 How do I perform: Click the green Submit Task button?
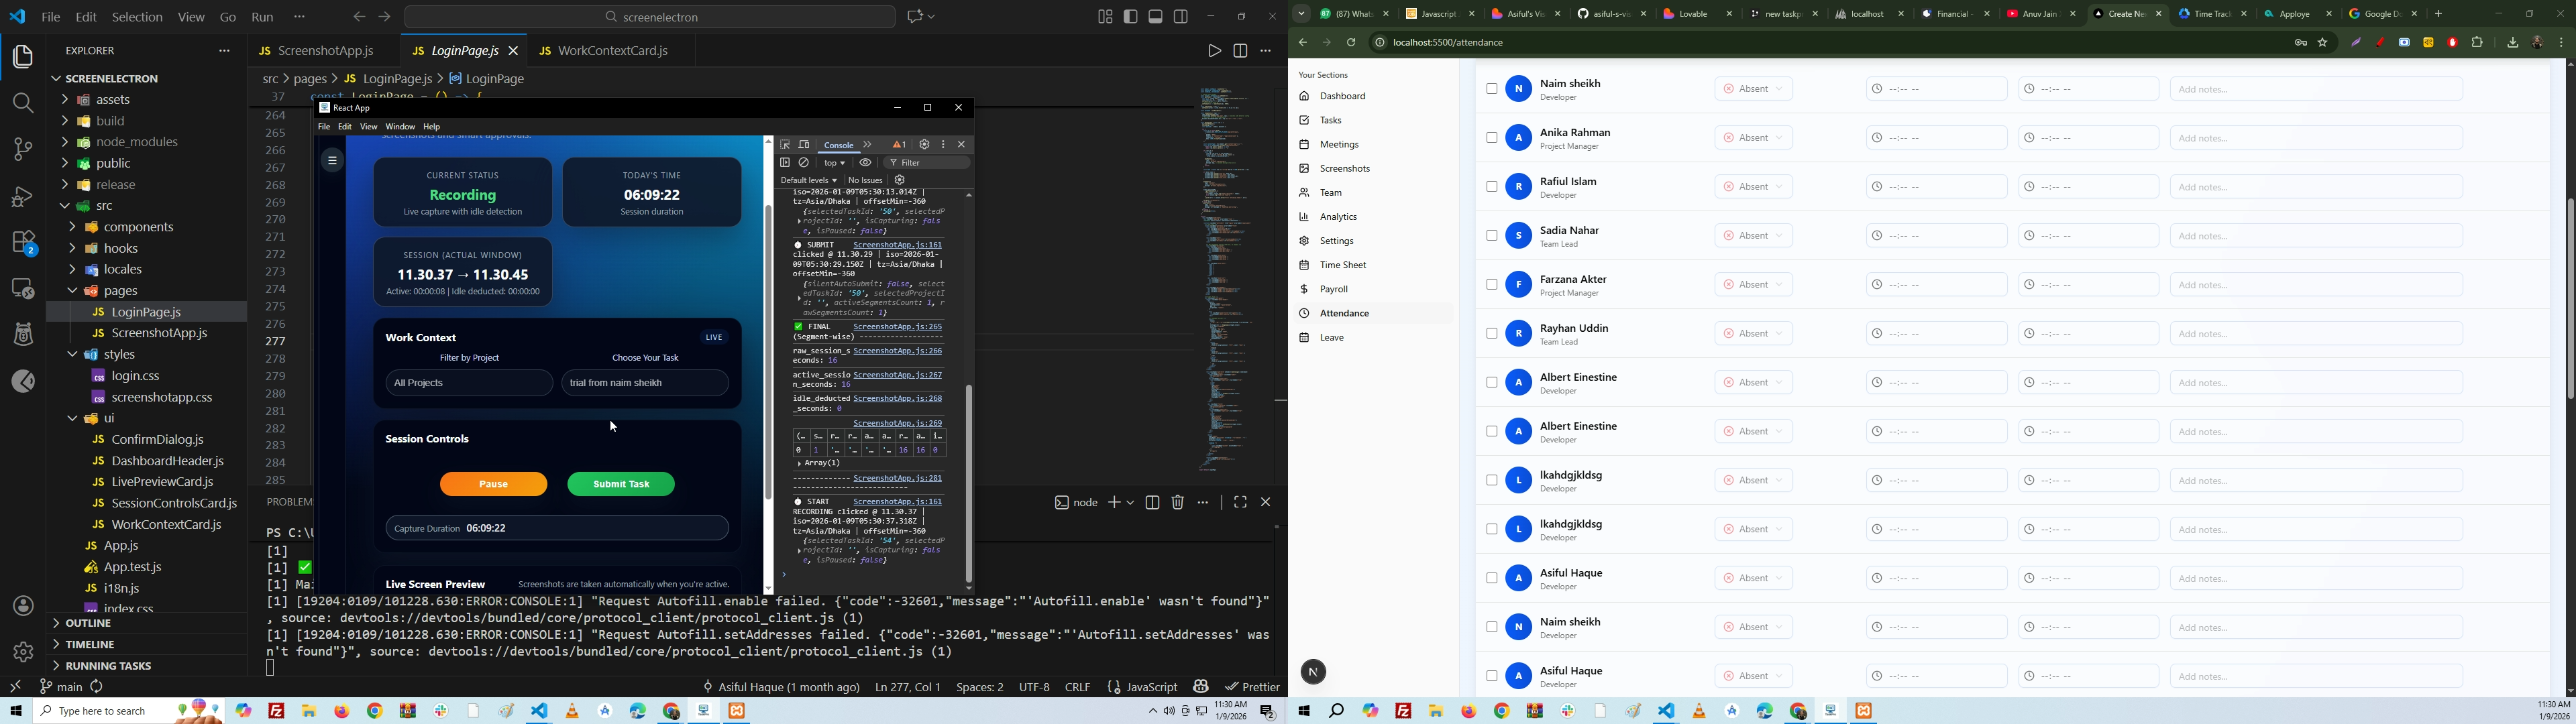[x=621, y=484]
